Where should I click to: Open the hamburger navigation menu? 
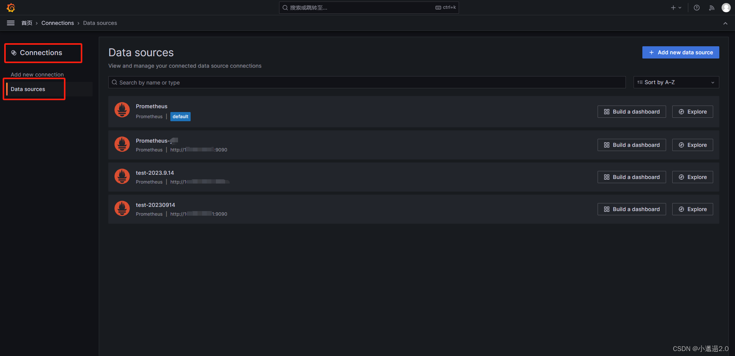coord(11,23)
